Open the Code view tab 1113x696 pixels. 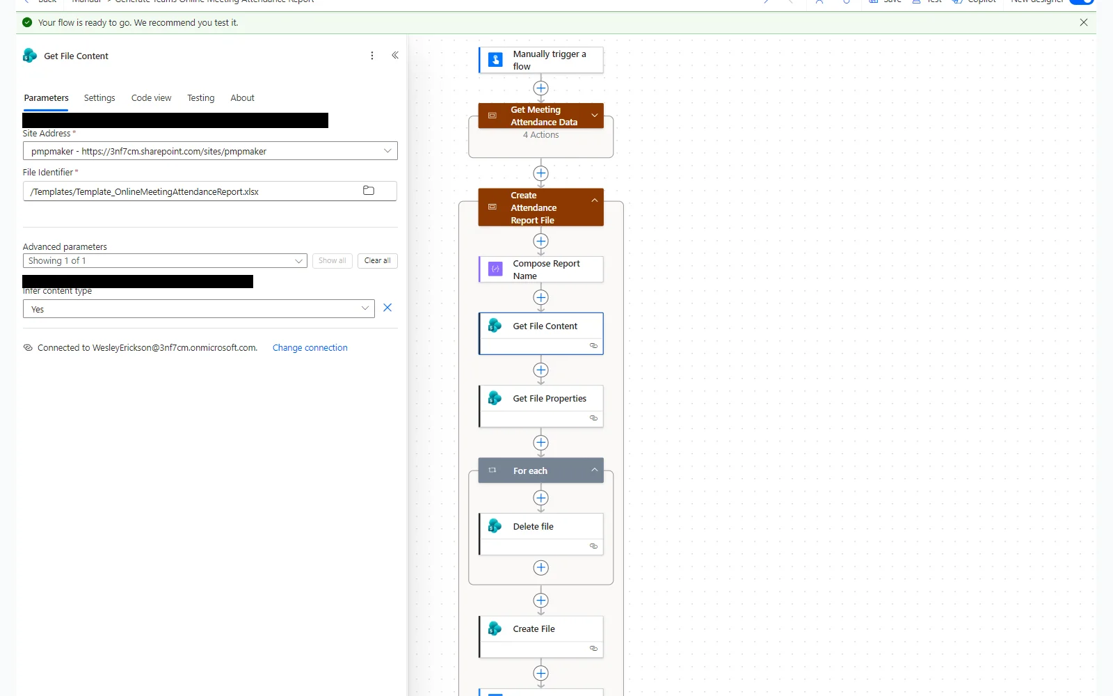151,98
